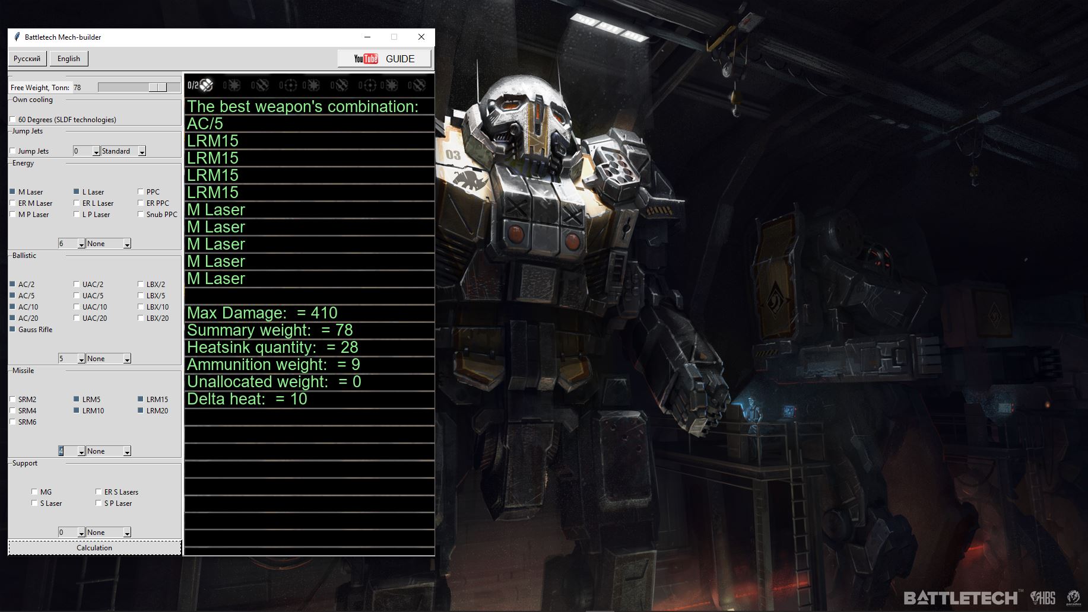Viewport: 1088px width, 612px height.
Task: Enable the MG checkbox
Action: [x=34, y=492]
